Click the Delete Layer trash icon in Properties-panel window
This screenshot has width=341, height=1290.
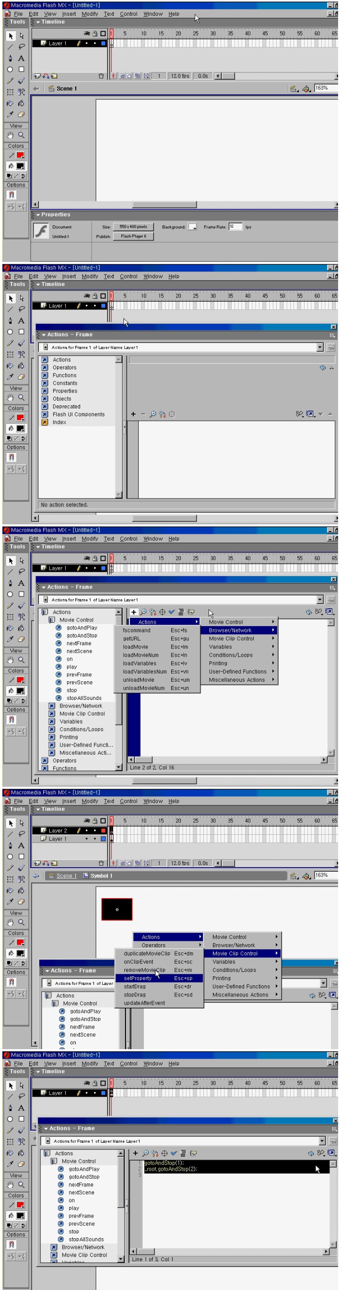click(101, 76)
